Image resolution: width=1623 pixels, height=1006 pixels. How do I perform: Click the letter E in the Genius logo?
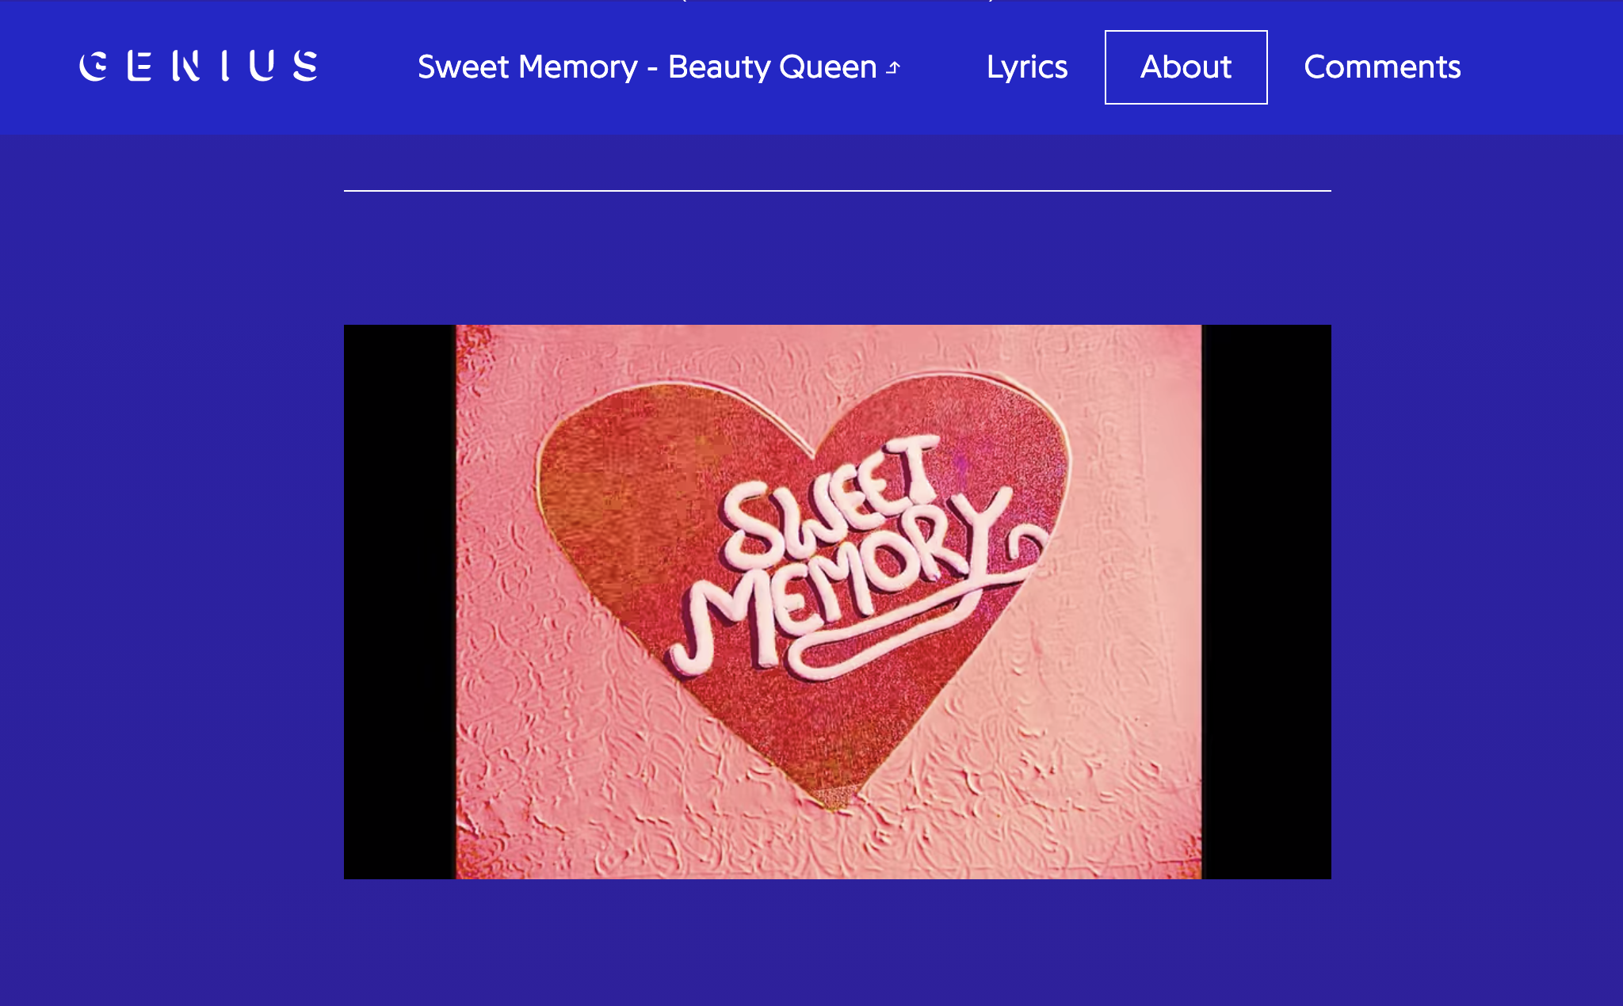(139, 67)
